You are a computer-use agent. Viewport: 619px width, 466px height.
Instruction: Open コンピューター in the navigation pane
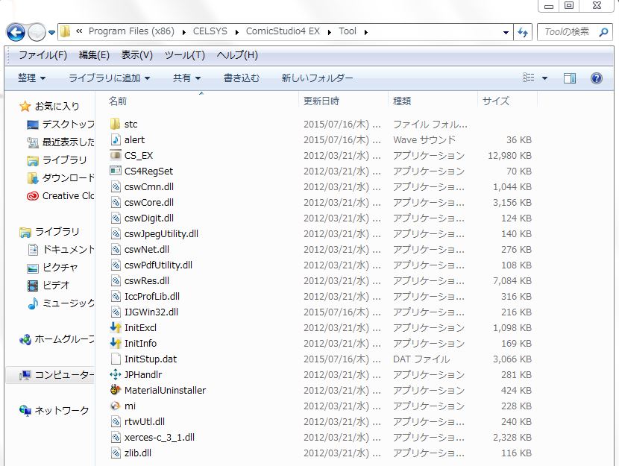(x=64, y=375)
